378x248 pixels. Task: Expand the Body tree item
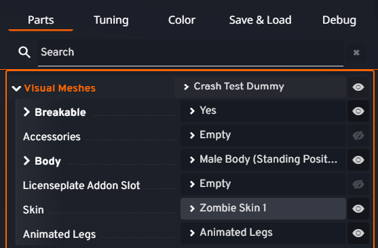point(26,161)
